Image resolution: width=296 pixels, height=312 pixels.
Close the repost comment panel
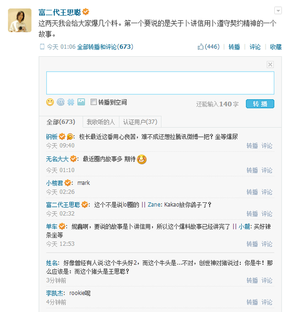coord(270,64)
